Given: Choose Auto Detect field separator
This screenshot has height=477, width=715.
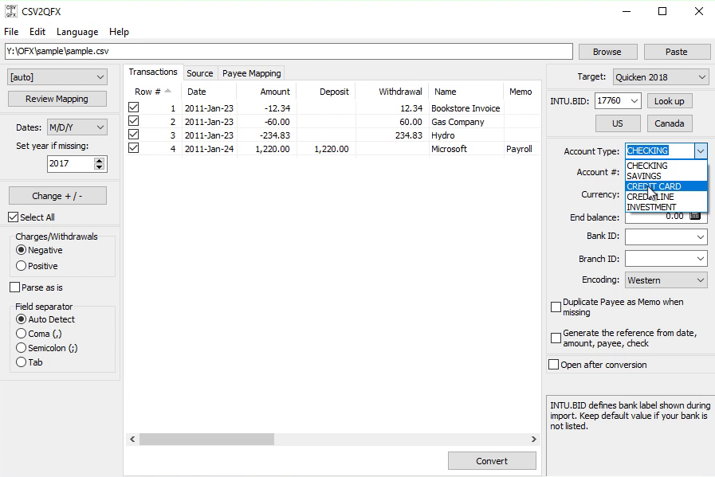Looking at the screenshot, I should (x=21, y=319).
